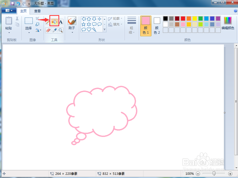Pick the up arrow shape
The width and height of the screenshot is (238, 178).
pos(89,19)
